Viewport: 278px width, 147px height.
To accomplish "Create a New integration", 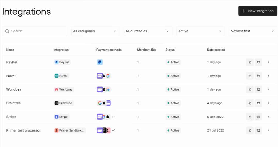I will (258, 11).
